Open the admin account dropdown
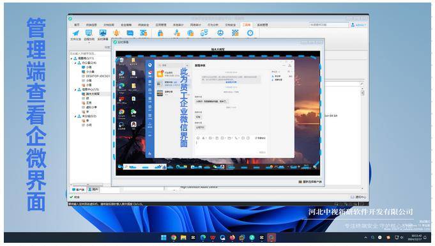 pos(359,25)
